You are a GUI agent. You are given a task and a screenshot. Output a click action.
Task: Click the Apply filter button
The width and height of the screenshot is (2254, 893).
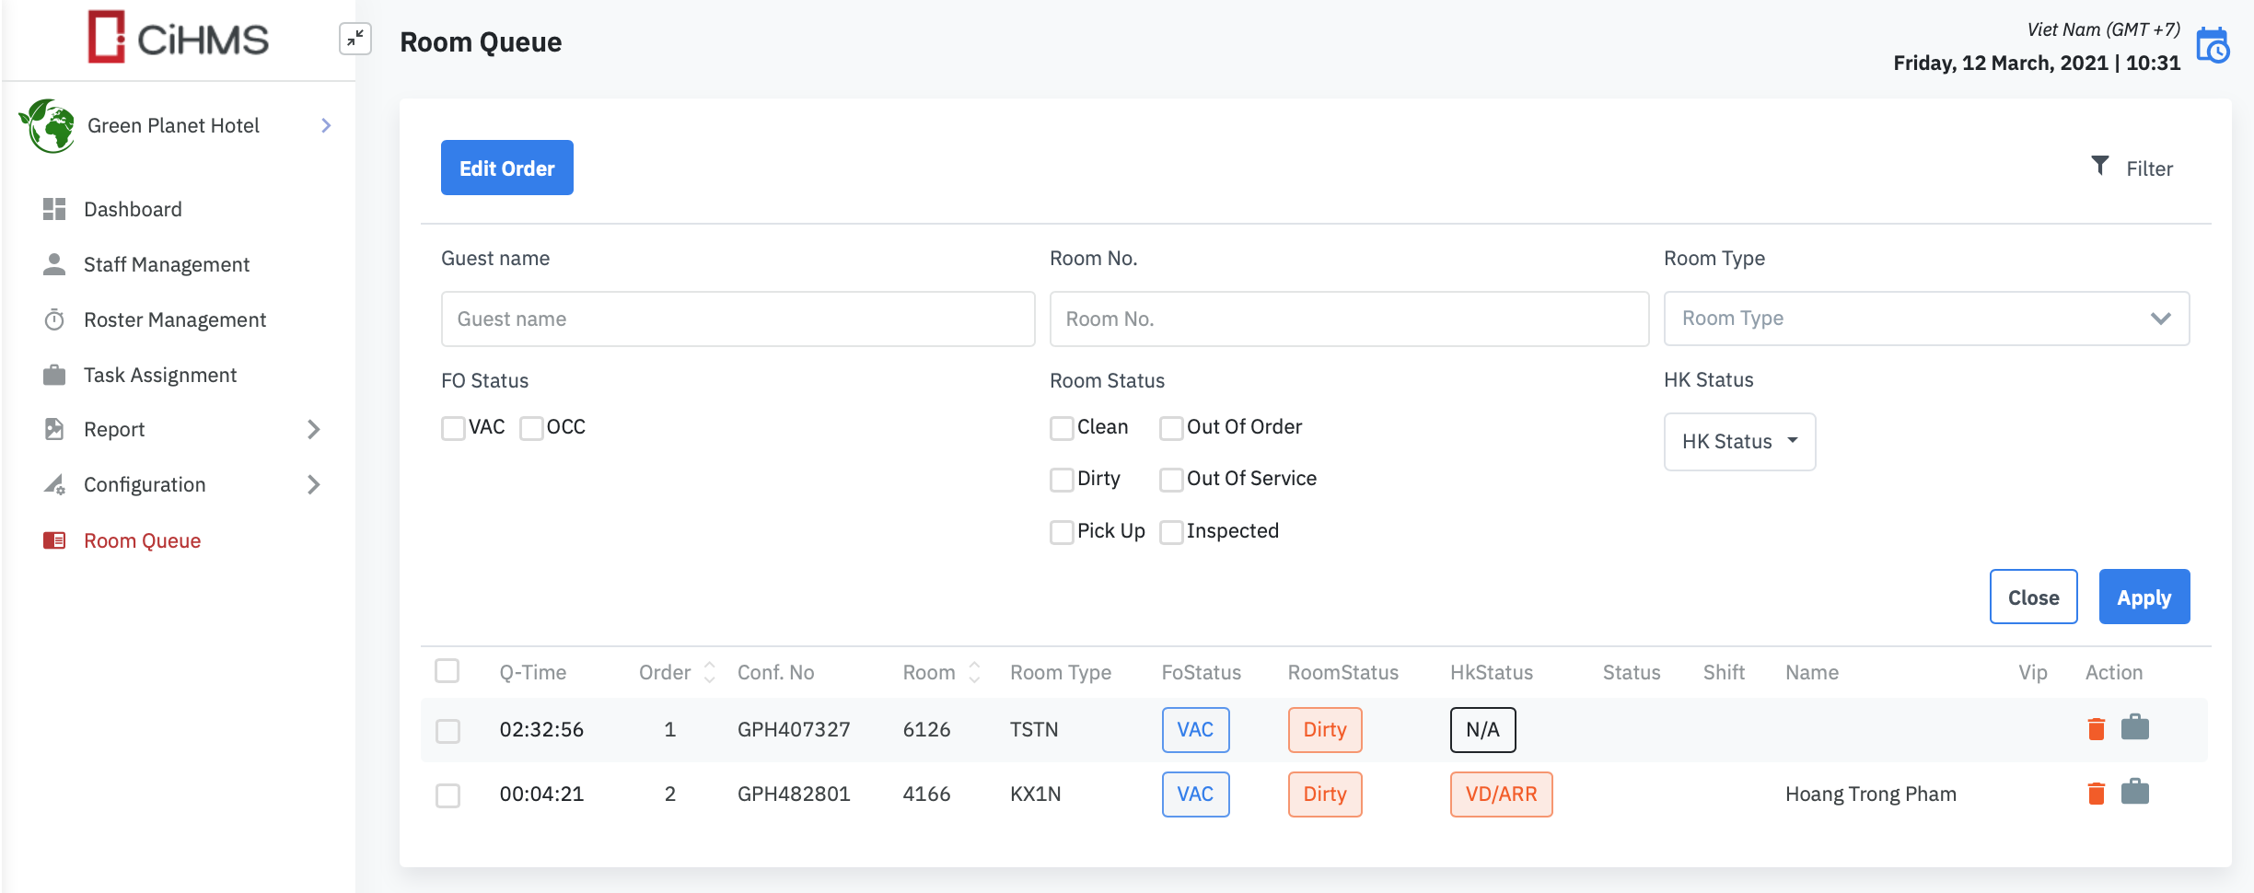(x=2144, y=597)
